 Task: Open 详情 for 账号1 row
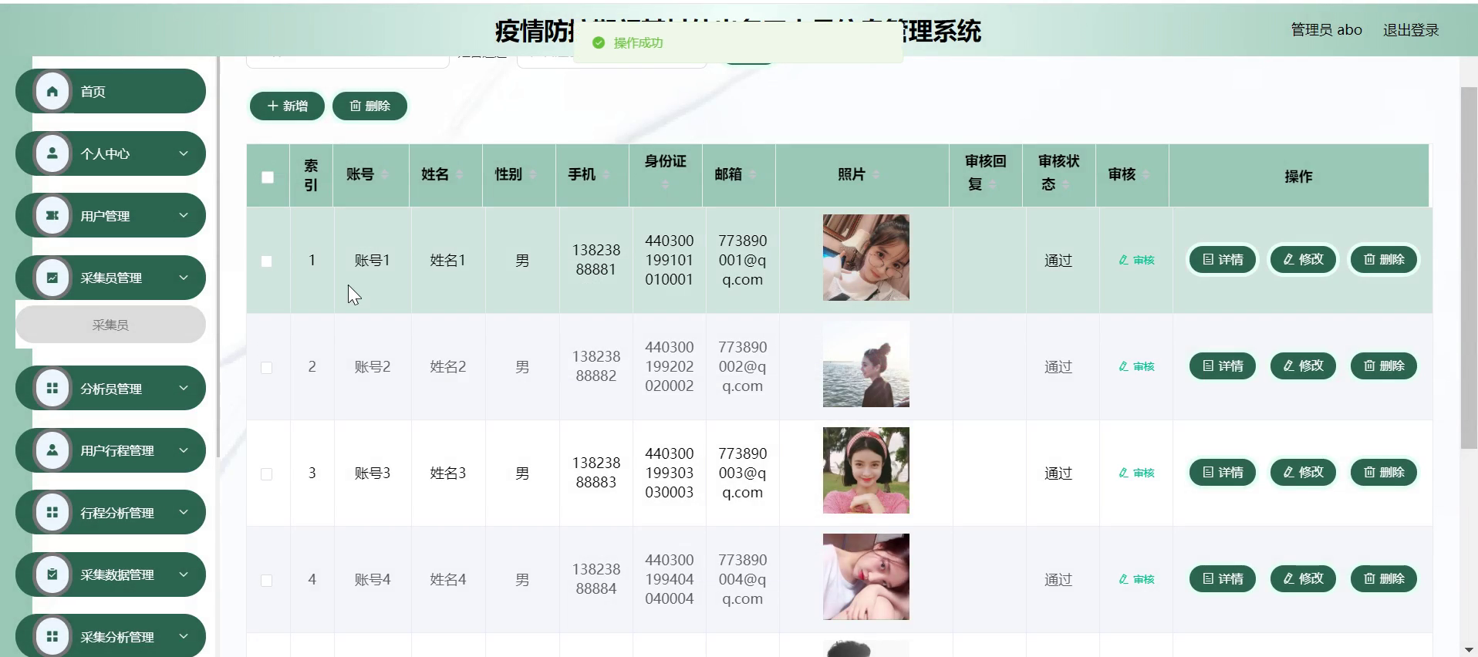coord(1223,260)
